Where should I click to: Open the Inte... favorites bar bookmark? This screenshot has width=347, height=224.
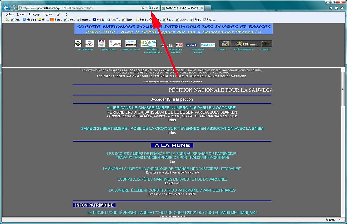tap(16, 20)
